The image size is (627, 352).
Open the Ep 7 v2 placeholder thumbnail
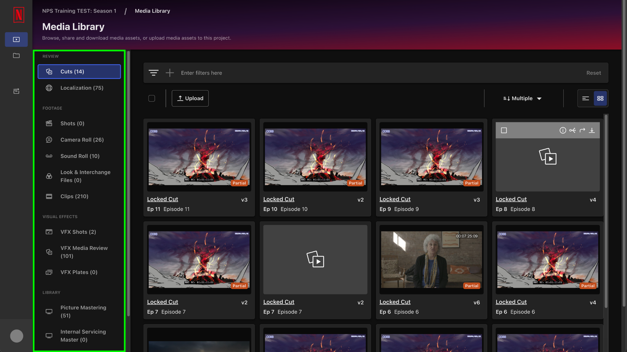[315, 259]
